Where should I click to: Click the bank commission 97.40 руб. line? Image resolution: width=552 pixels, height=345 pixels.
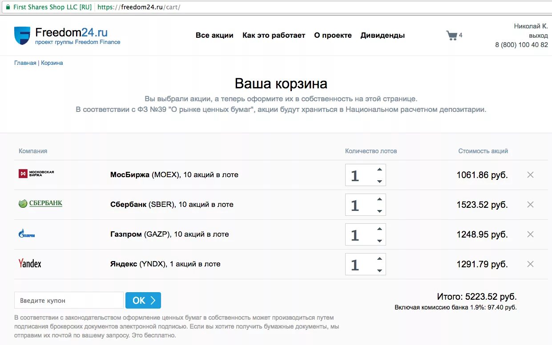tap(455, 307)
